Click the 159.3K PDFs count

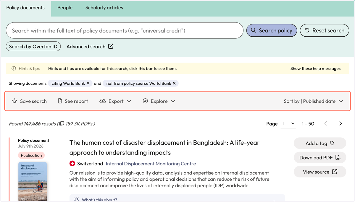pyautogui.click(x=79, y=124)
